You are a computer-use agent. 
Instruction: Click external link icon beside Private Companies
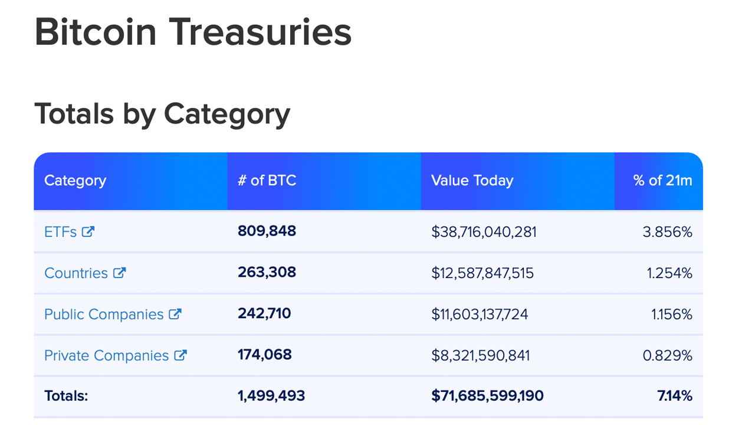pyautogui.click(x=180, y=355)
